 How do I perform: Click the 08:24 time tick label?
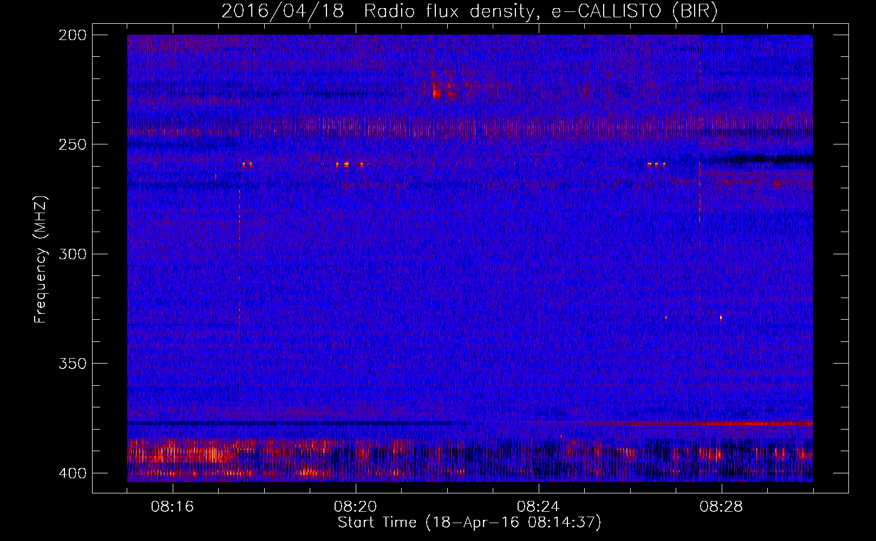coord(538,507)
